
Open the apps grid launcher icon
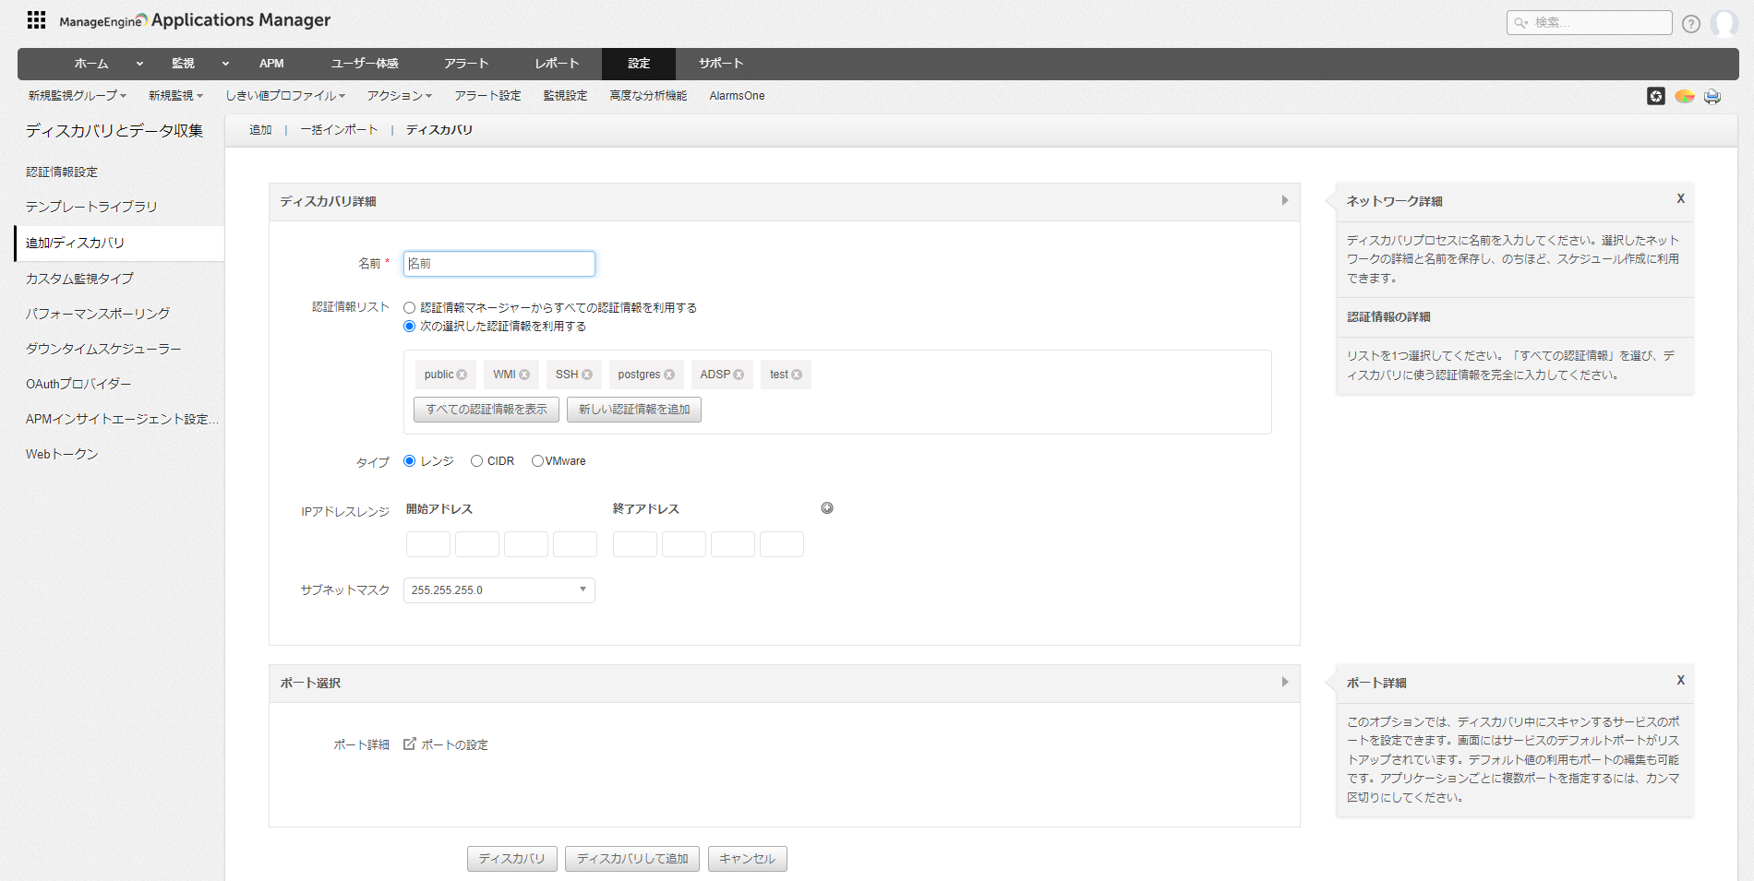point(36,20)
